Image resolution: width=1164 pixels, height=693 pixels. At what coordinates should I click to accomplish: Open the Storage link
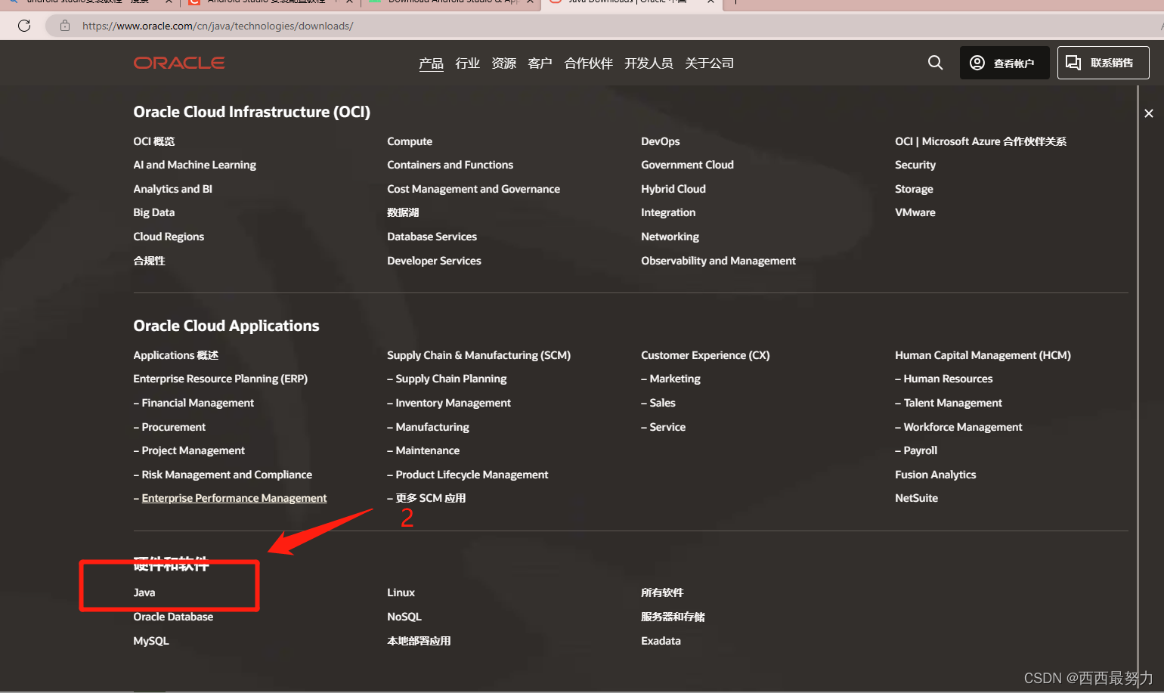pos(914,189)
